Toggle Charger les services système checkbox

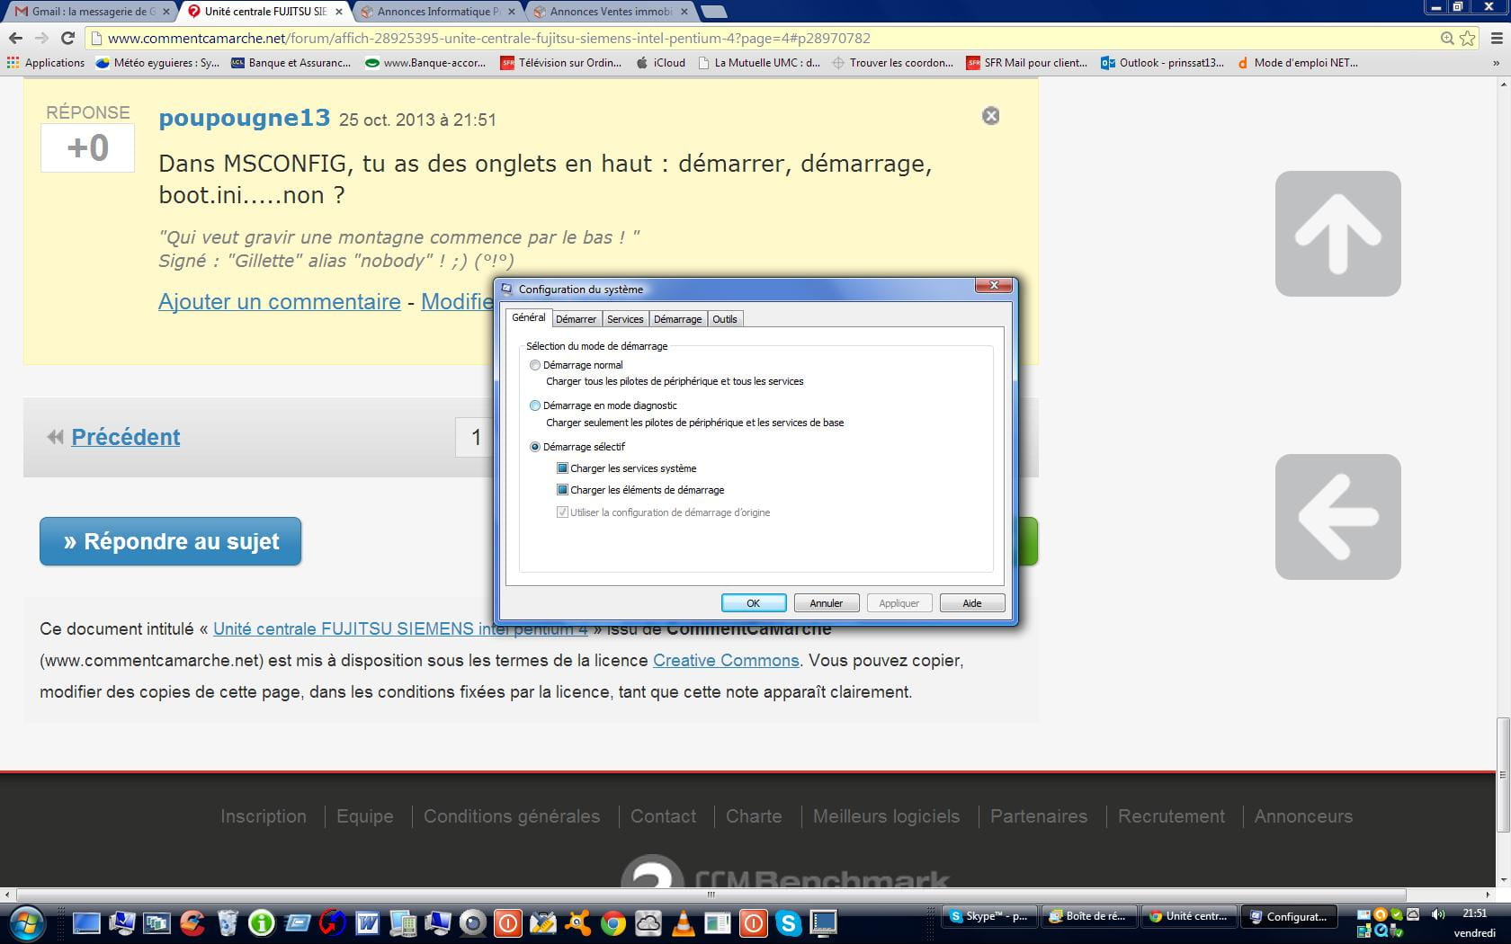click(x=562, y=468)
